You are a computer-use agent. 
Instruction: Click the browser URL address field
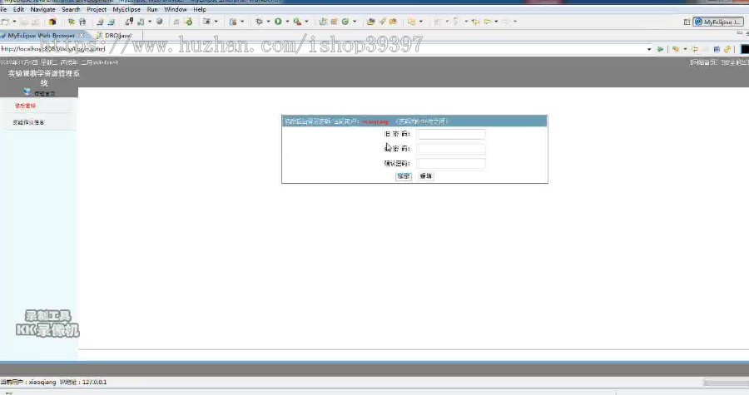tap(322, 49)
